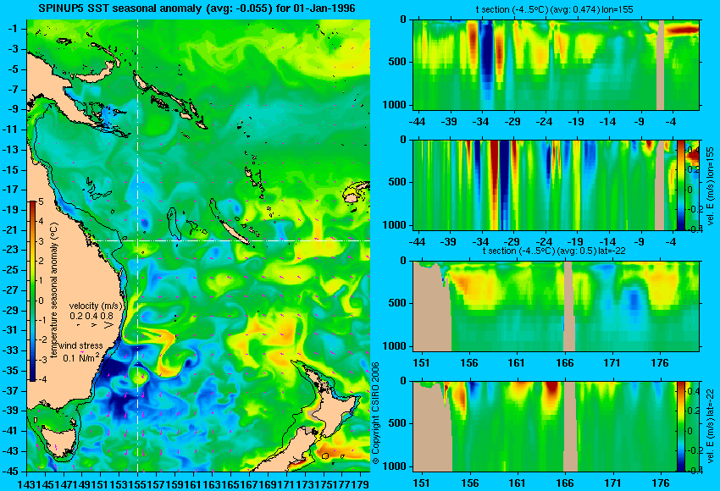Click the 't section ... lat=-22' panel title
The width and height of the screenshot is (720, 491).
tap(554, 251)
